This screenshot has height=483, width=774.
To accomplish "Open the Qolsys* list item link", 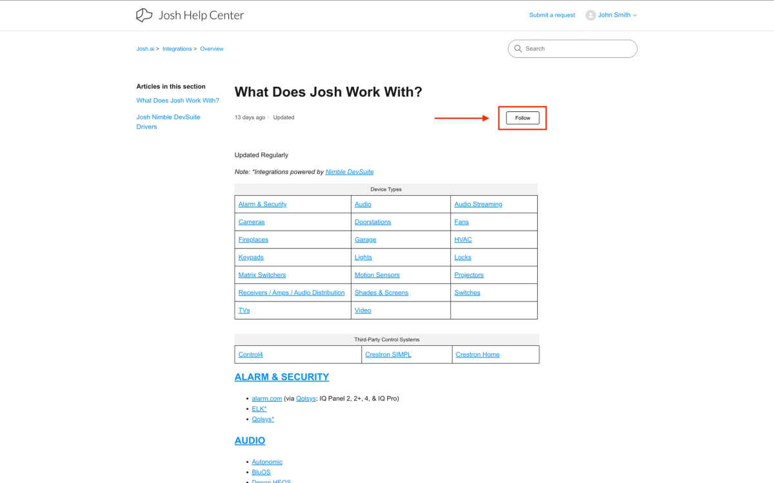I will coord(263,419).
